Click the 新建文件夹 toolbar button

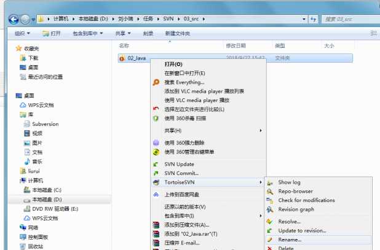pos(178,33)
